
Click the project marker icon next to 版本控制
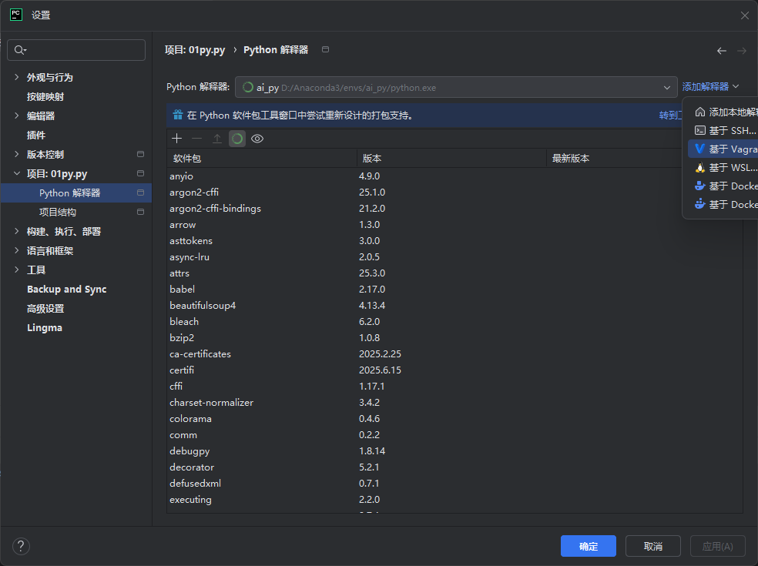pos(141,154)
